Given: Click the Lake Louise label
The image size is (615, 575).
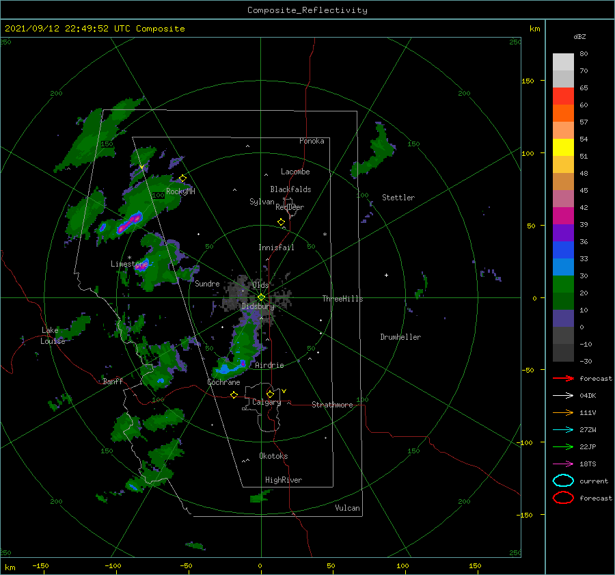Looking at the screenshot, I should (x=53, y=336).
